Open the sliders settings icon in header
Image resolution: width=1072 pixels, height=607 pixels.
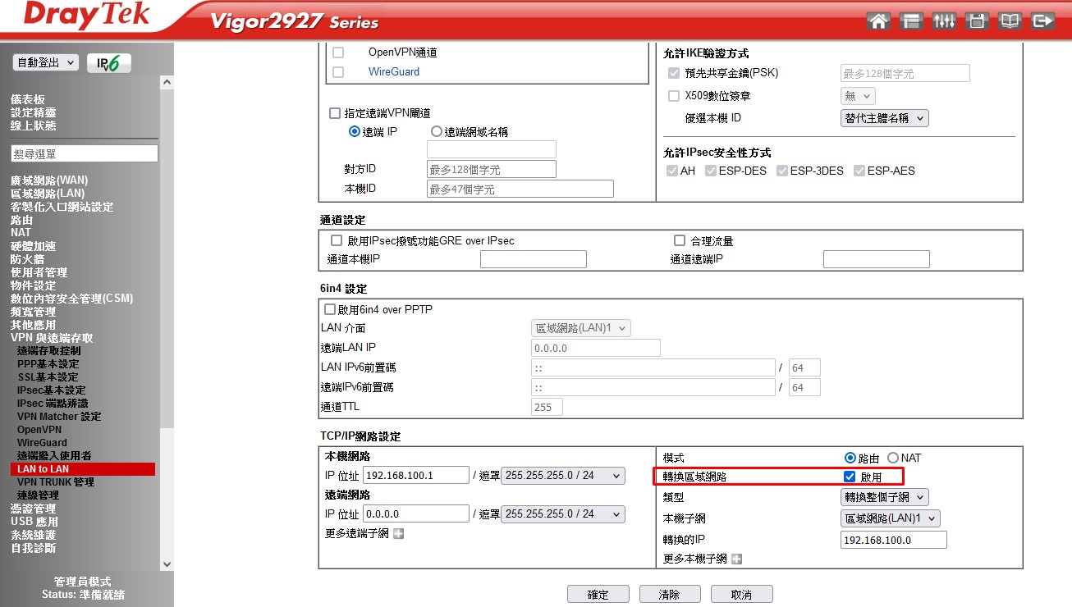click(x=944, y=21)
